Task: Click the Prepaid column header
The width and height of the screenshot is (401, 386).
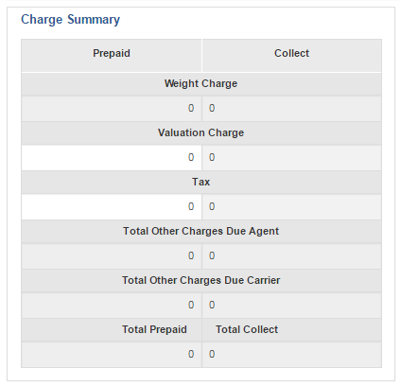Action: click(x=112, y=53)
